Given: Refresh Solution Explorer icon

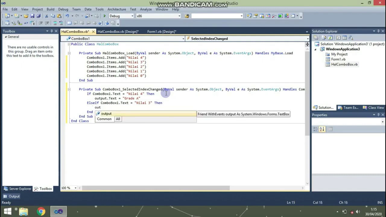Looking at the screenshot, I should [x=330, y=38].
